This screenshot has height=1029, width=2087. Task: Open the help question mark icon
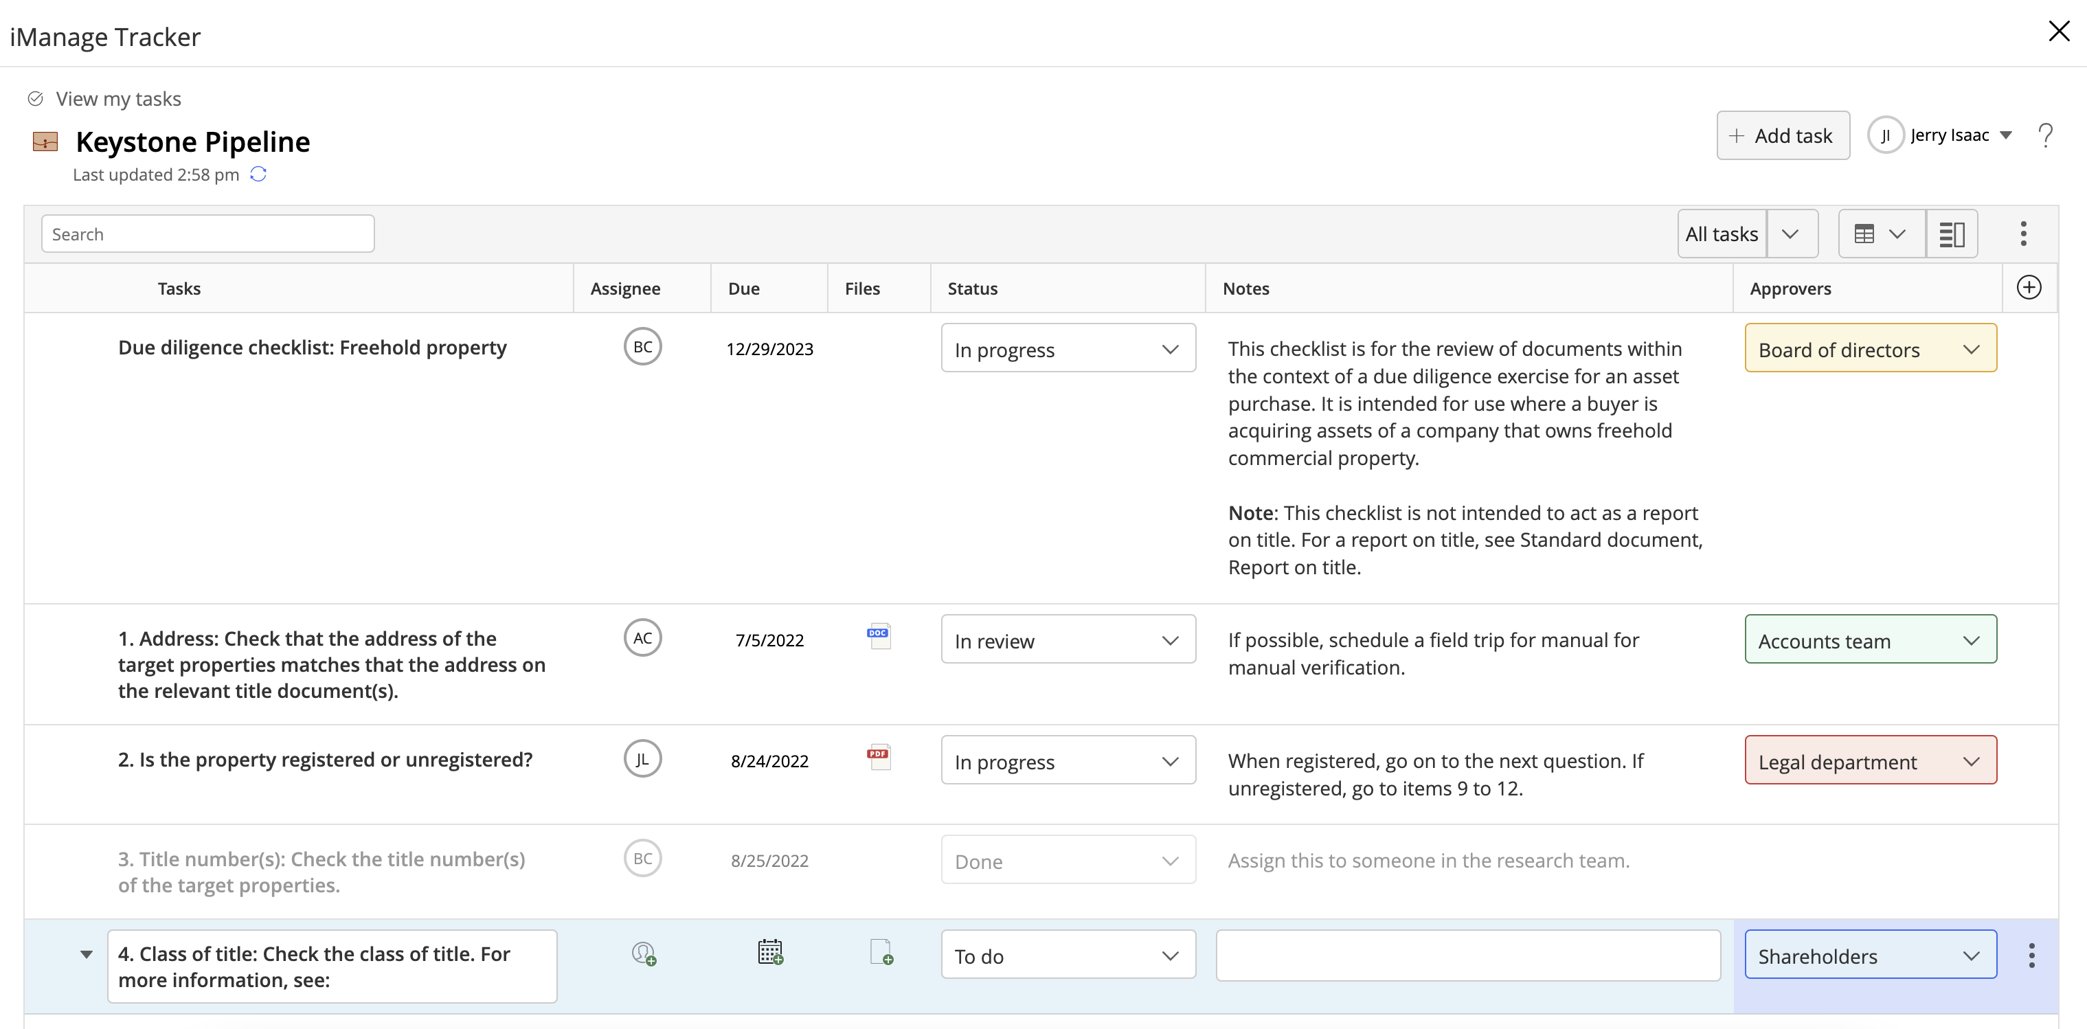point(2046,135)
